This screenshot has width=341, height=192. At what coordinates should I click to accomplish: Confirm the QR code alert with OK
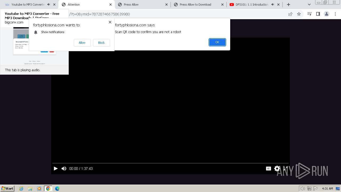click(217, 42)
